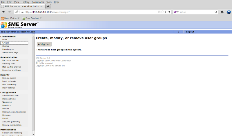Open help with the ? button
Viewport: 232px width, 136px height.
(179, 32)
